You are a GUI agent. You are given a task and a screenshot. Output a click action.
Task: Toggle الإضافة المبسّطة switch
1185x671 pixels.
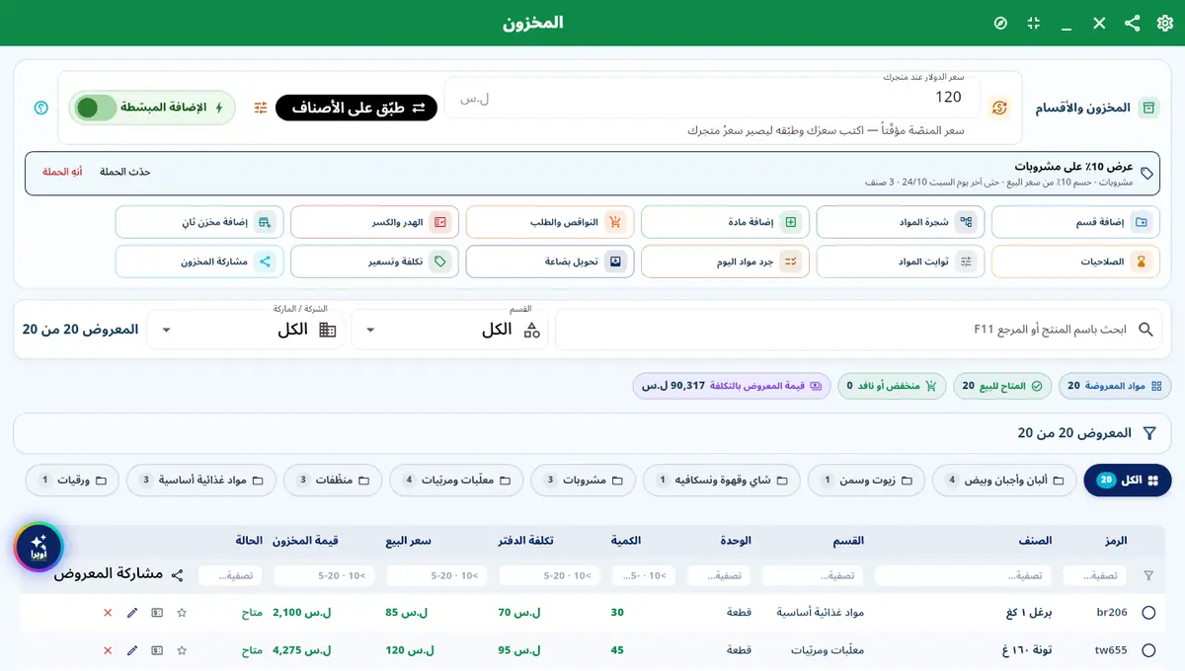pos(97,108)
